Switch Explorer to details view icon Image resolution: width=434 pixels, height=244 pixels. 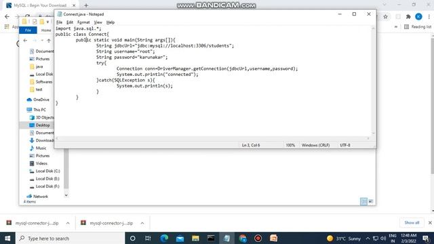[x=363, y=201]
